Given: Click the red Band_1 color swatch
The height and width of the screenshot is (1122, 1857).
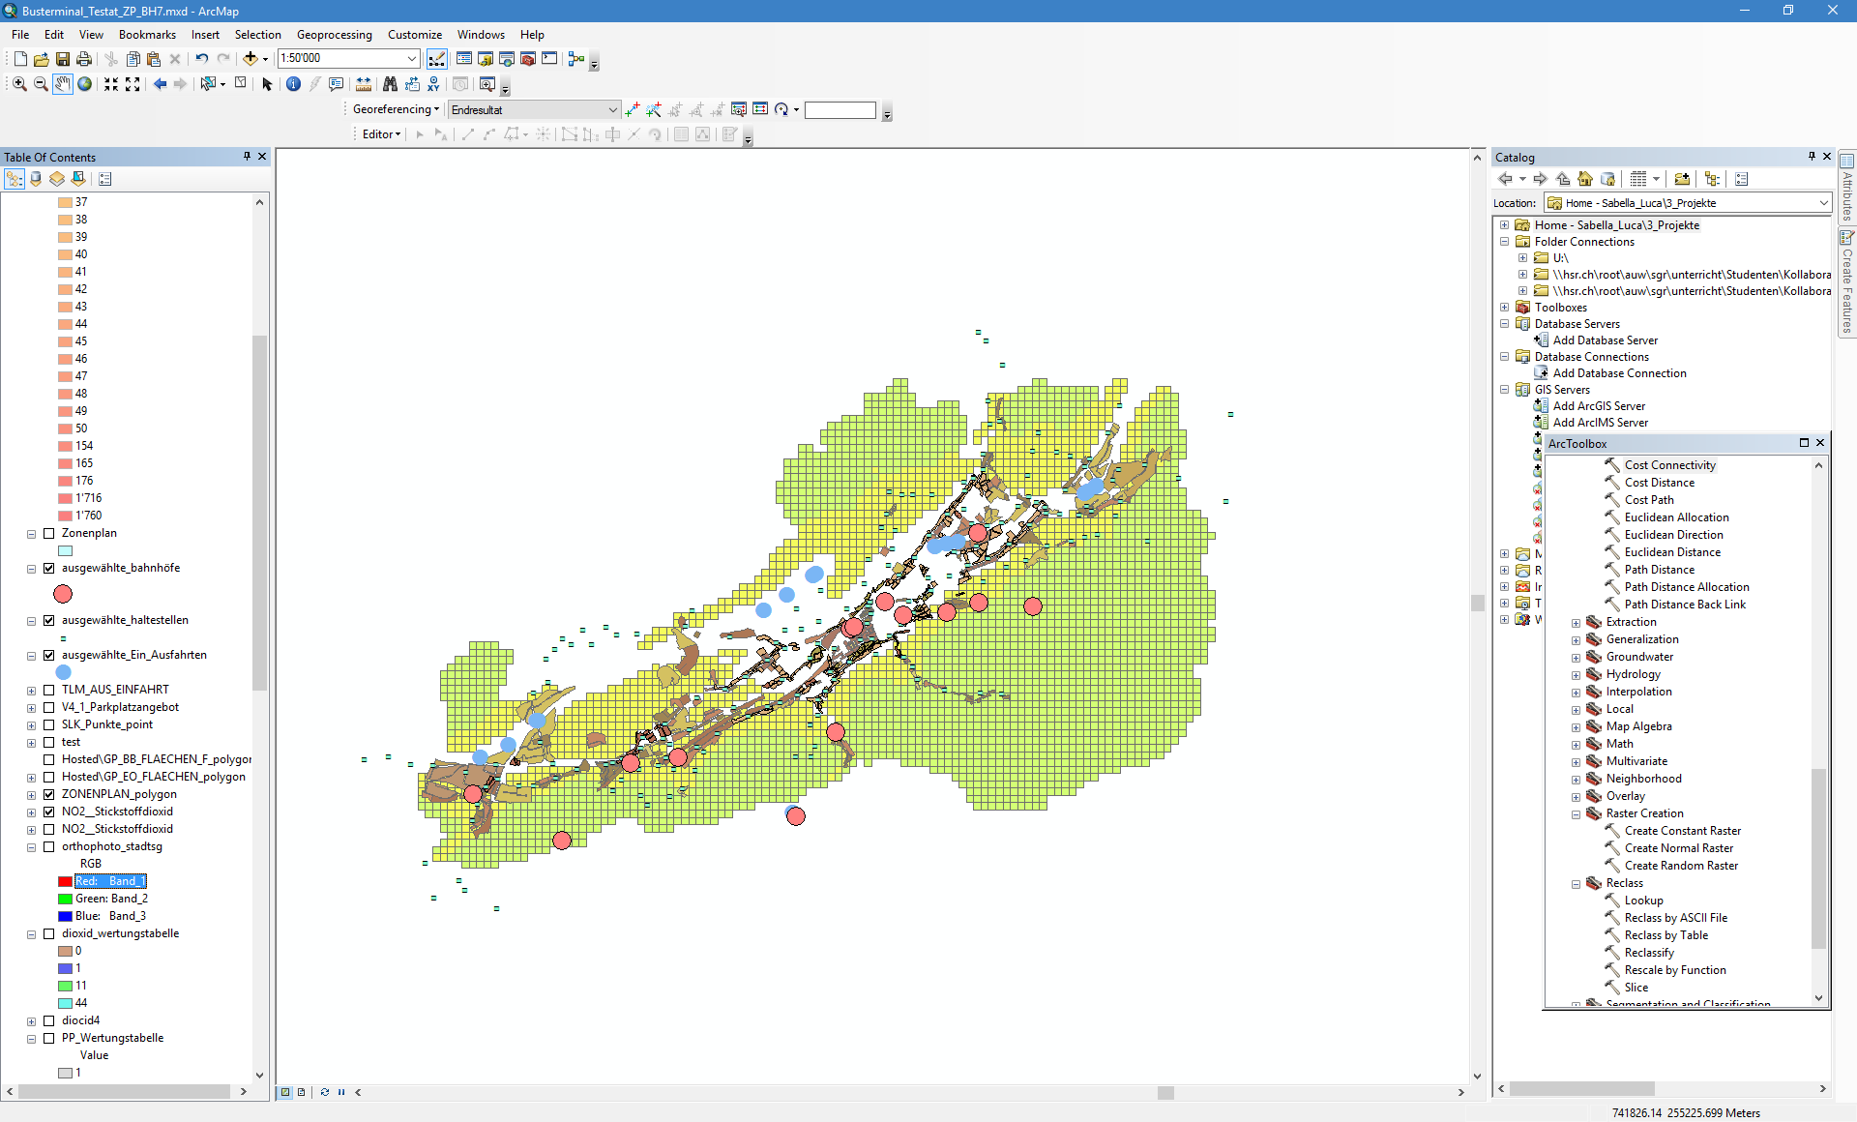Looking at the screenshot, I should point(66,881).
